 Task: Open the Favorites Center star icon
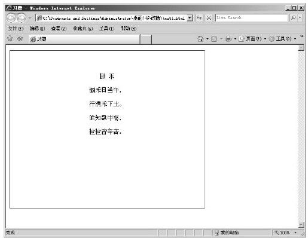10,38
